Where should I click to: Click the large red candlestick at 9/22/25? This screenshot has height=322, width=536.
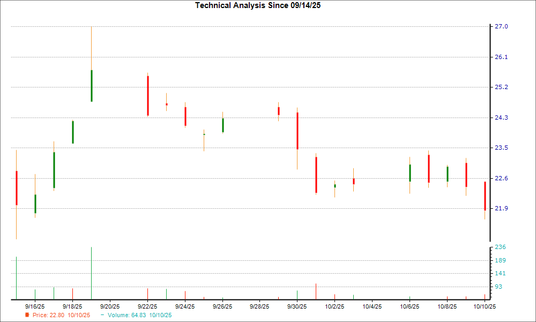click(x=147, y=96)
